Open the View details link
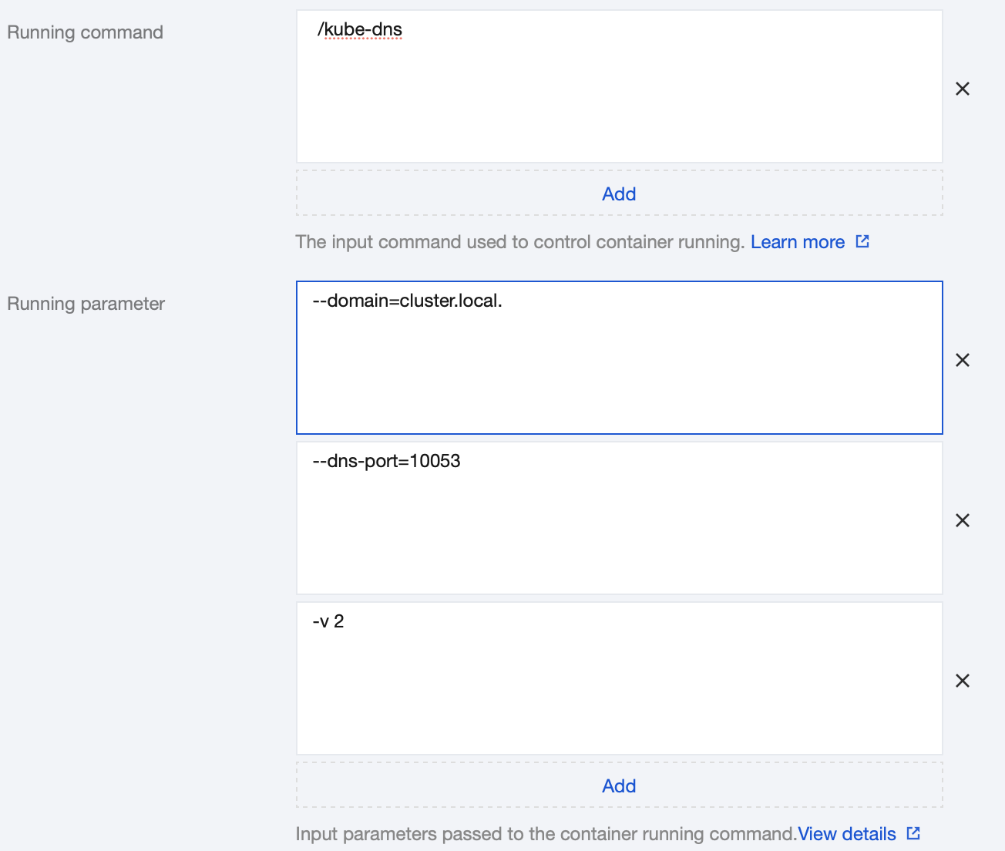The width and height of the screenshot is (1005, 851). pyautogui.click(x=846, y=834)
